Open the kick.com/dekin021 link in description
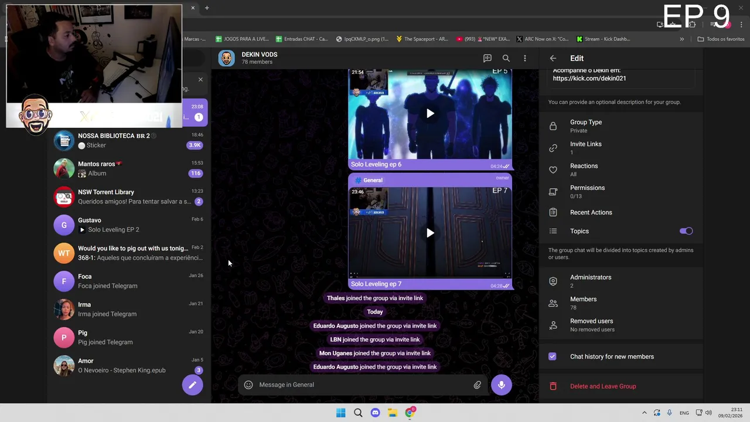Viewport: 750px width, 422px height. 589,78
